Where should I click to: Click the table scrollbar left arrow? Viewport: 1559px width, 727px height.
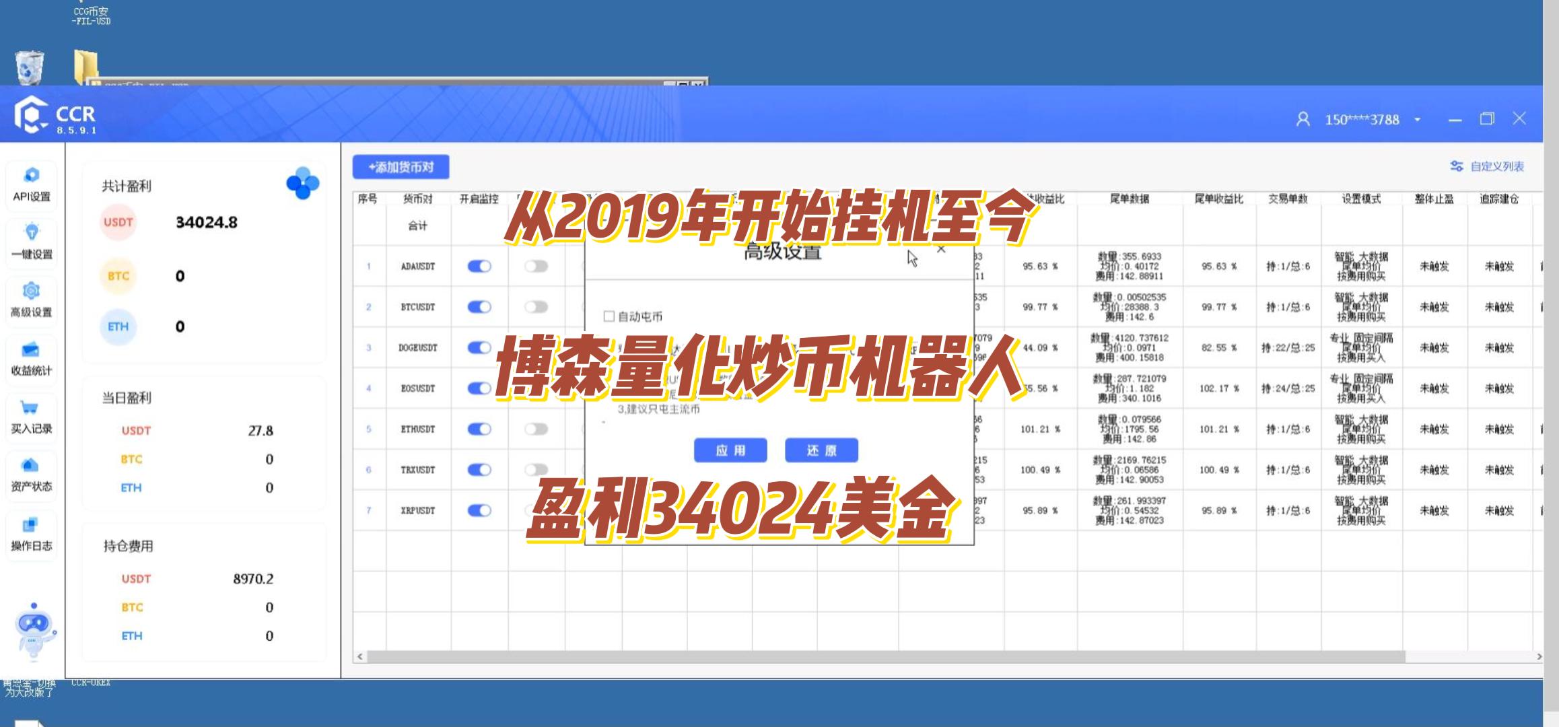pyautogui.click(x=360, y=656)
